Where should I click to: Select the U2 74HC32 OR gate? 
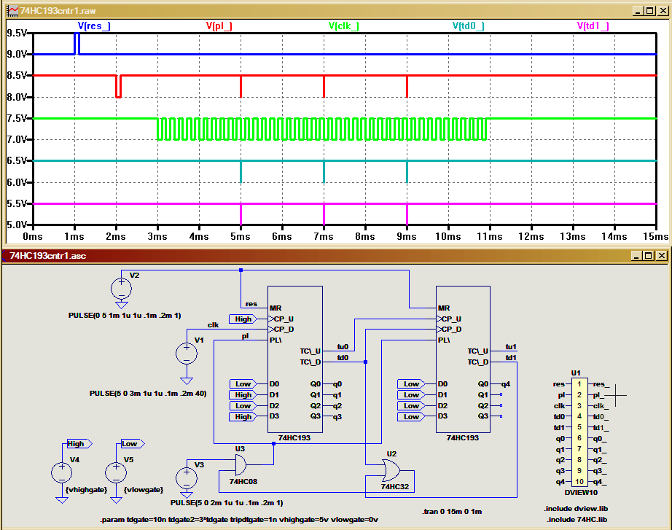[x=391, y=470]
